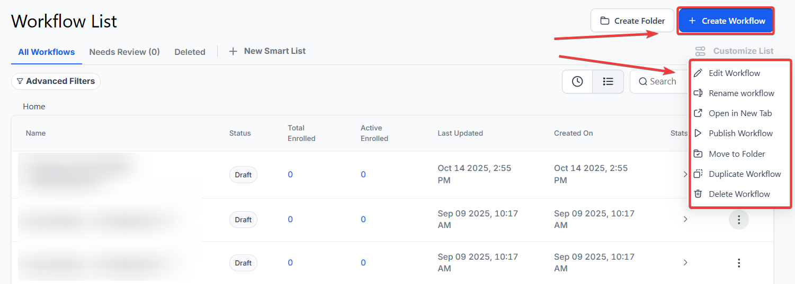The height and width of the screenshot is (284, 795).
Task: Click the blue Create Workflow button
Action: 726,21
